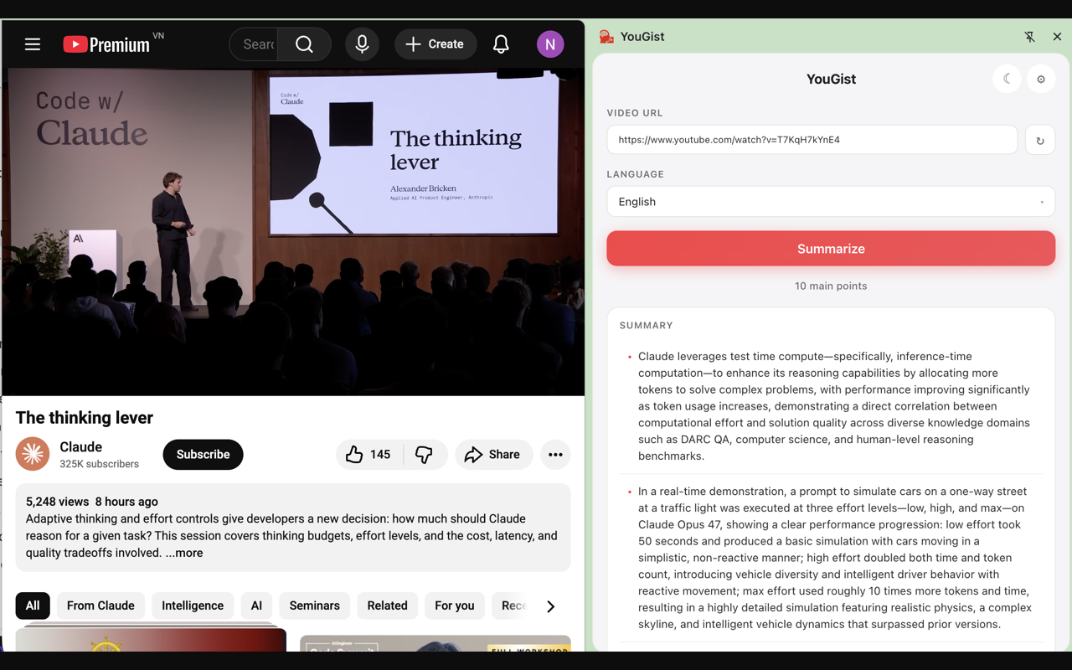Select the Seminars filter chip
This screenshot has width=1072, height=670.
pyautogui.click(x=315, y=606)
